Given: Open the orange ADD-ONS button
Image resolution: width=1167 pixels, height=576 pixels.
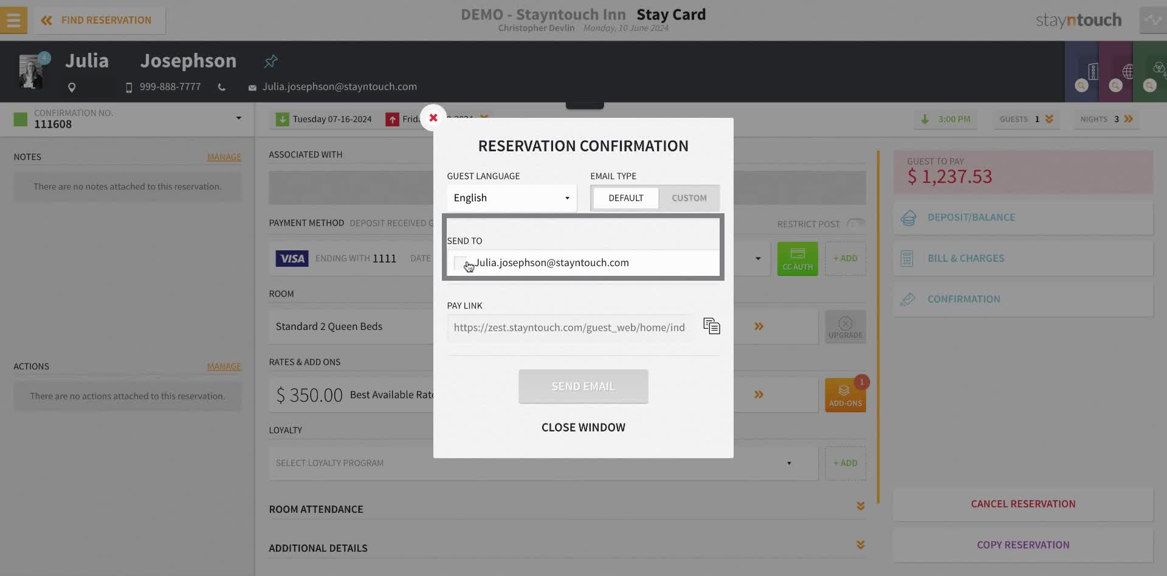Looking at the screenshot, I should click(x=845, y=395).
